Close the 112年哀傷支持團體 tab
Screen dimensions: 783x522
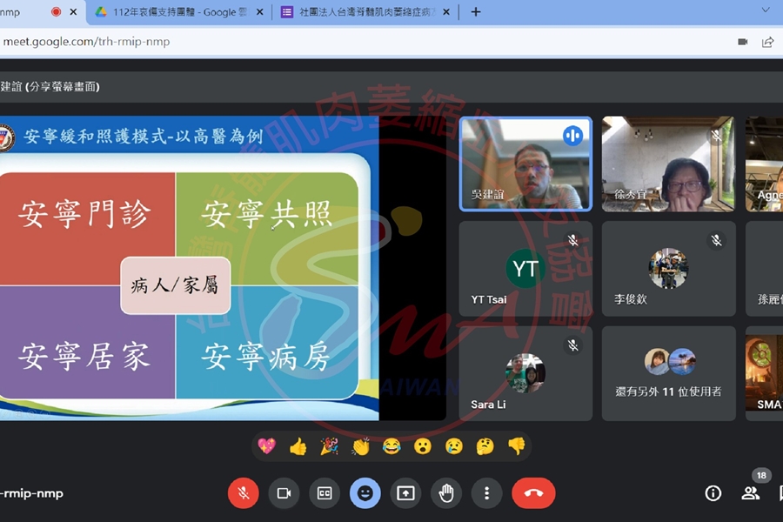(x=259, y=12)
